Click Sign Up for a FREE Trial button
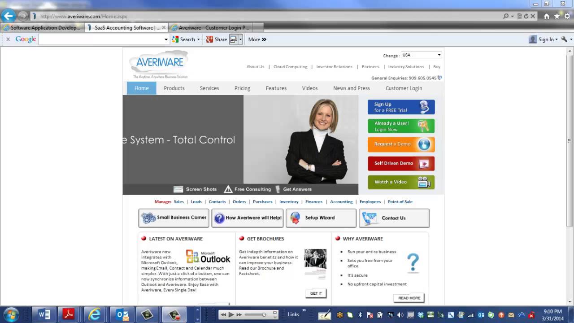 401,107
